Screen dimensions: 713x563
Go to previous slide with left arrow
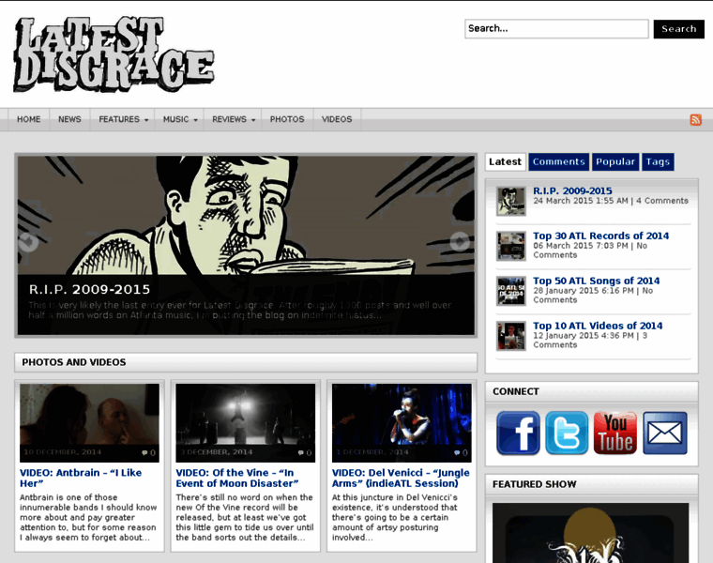point(29,241)
